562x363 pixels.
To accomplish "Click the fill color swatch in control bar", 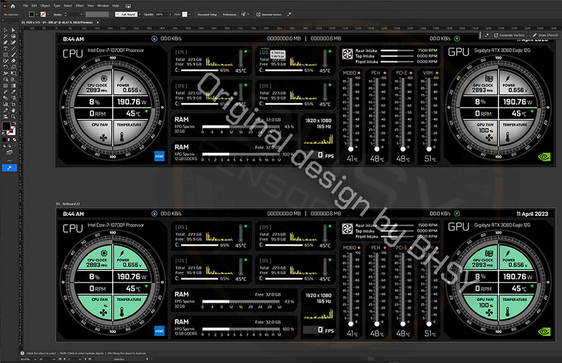I will click(x=32, y=14).
